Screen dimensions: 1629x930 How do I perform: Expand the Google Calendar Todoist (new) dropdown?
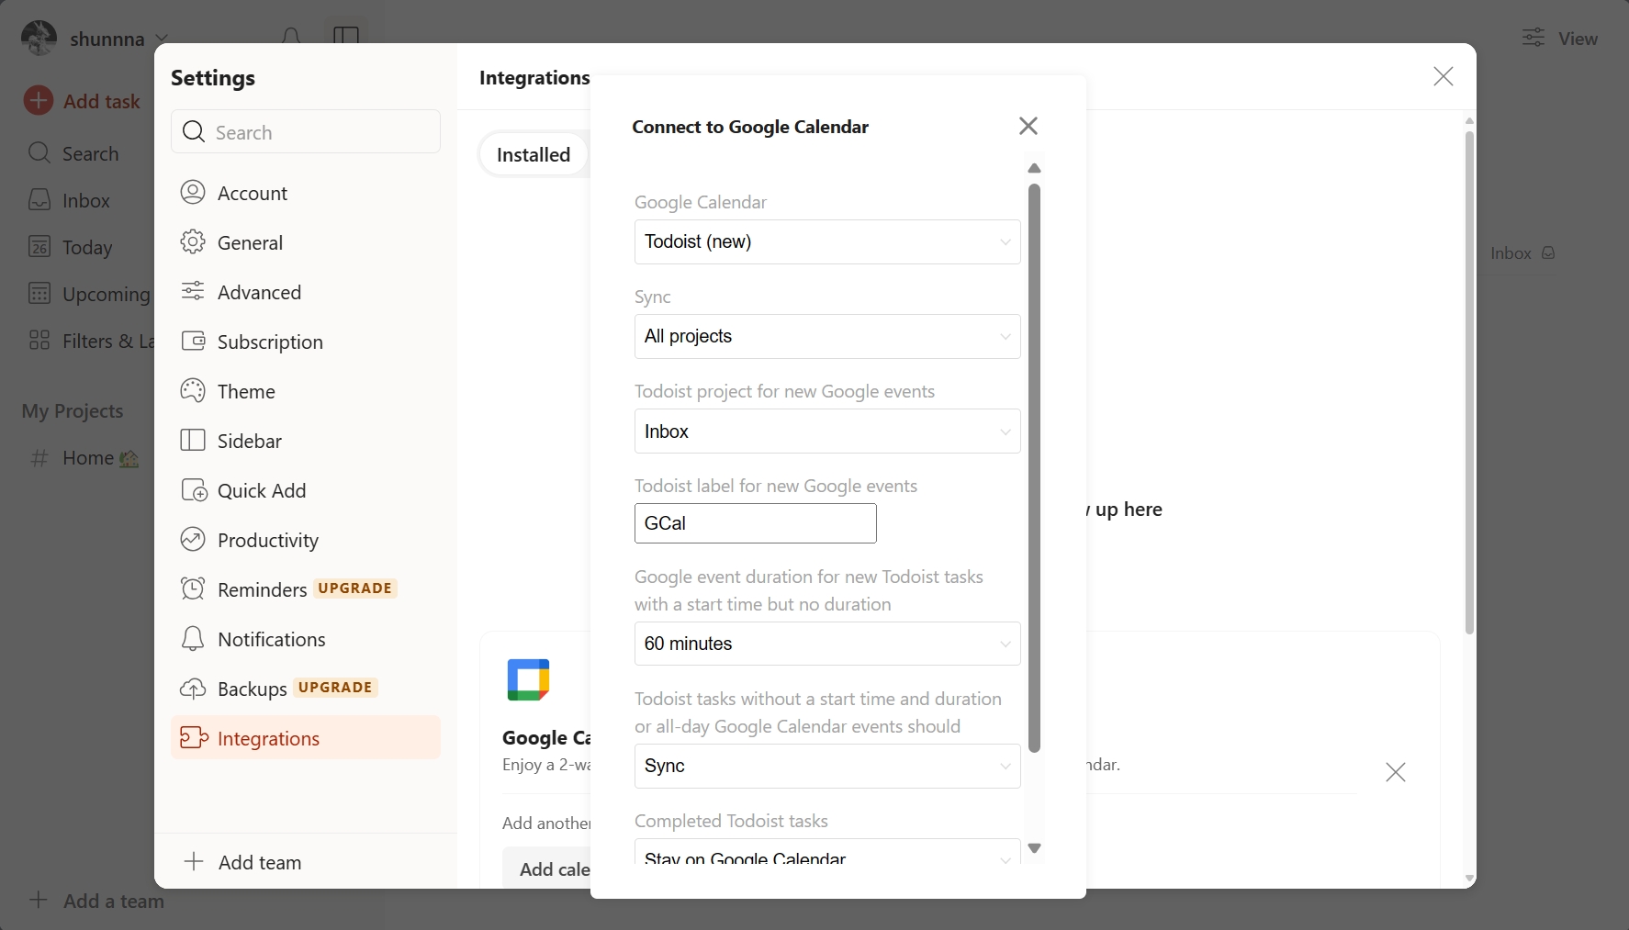pos(827,241)
